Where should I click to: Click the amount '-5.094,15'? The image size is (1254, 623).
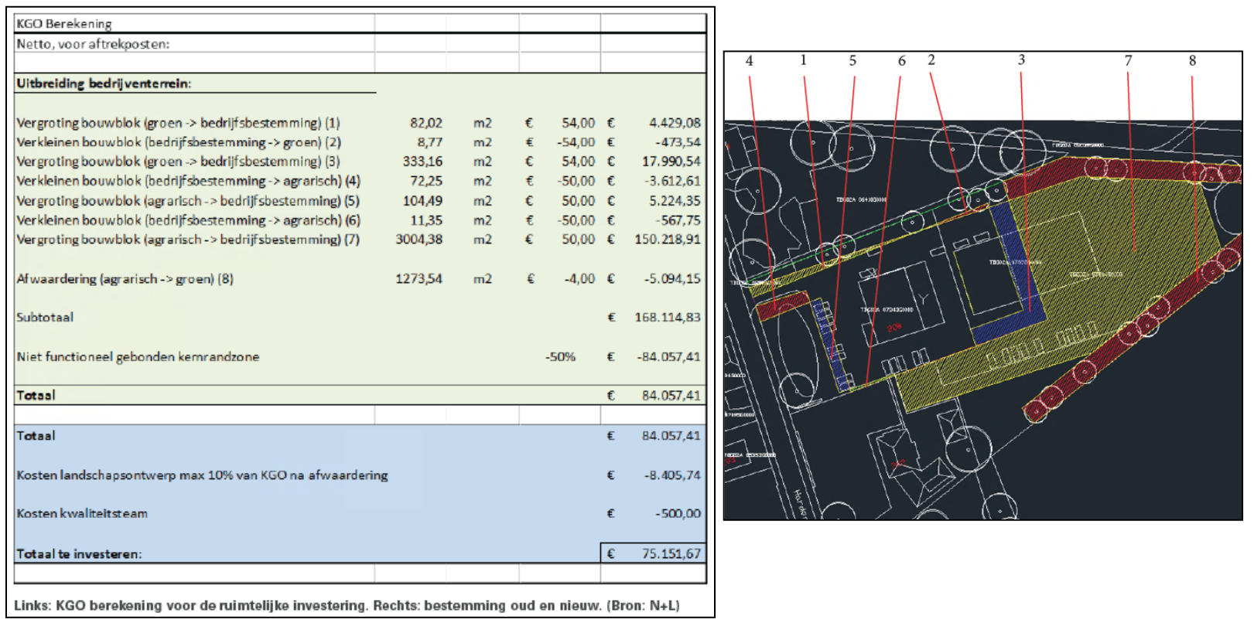[x=673, y=279]
